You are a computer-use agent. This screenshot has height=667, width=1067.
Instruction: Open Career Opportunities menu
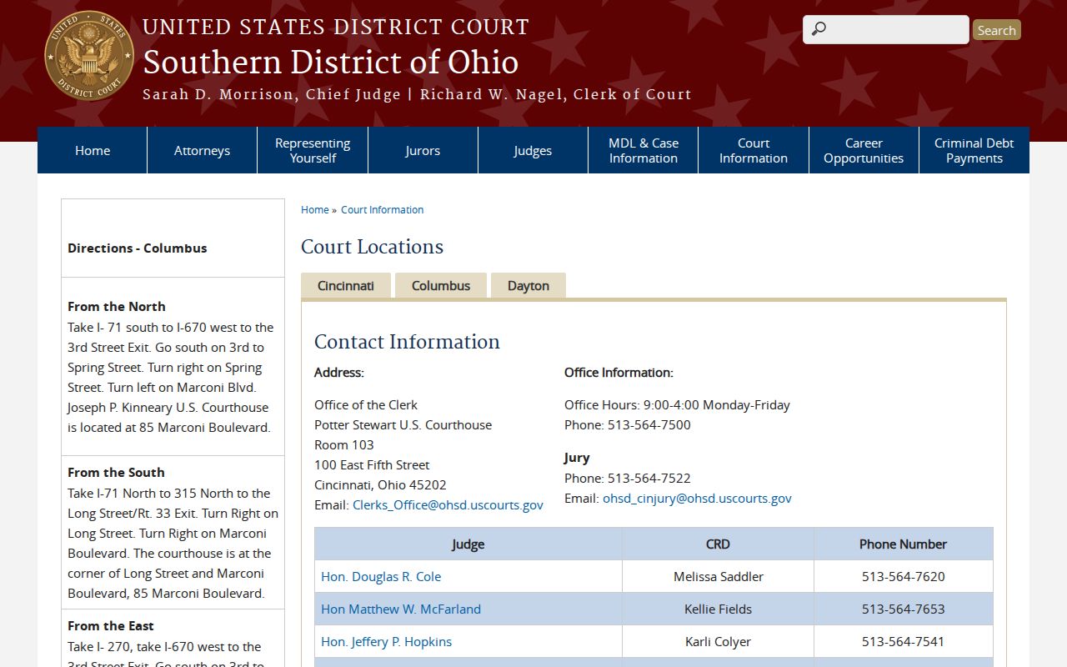tap(864, 150)
